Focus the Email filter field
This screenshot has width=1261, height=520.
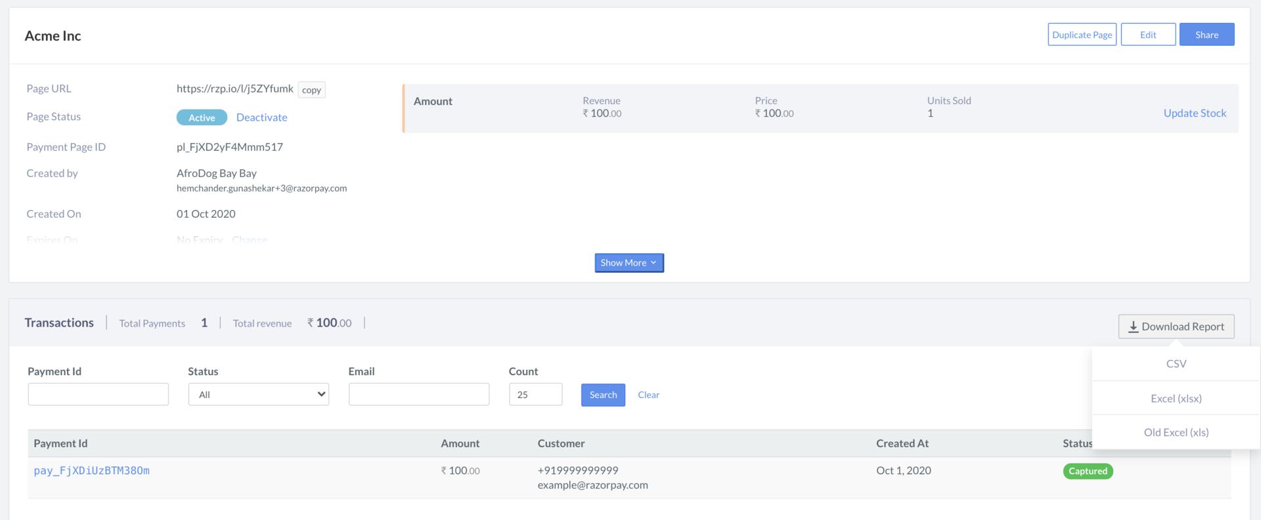coord(419,394)
